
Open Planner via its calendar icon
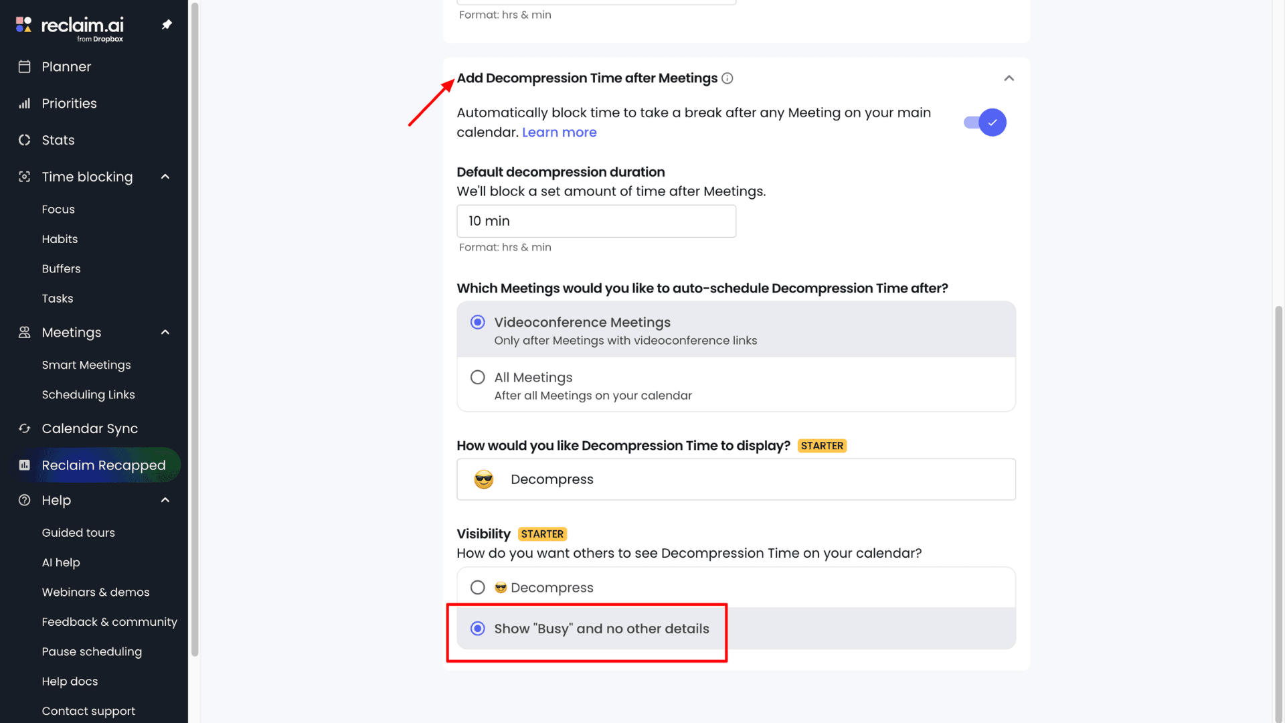tap(25, 67)
